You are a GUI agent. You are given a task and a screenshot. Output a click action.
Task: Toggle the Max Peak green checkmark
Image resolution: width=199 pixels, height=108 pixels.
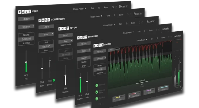(97, 98)
